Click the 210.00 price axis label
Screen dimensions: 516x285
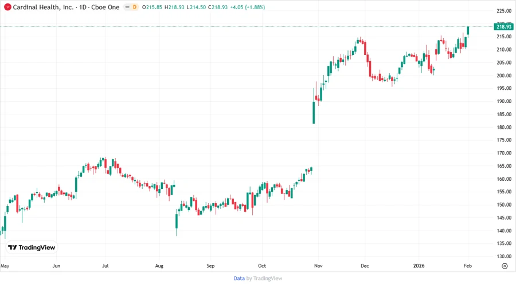(x=504, y=50)
